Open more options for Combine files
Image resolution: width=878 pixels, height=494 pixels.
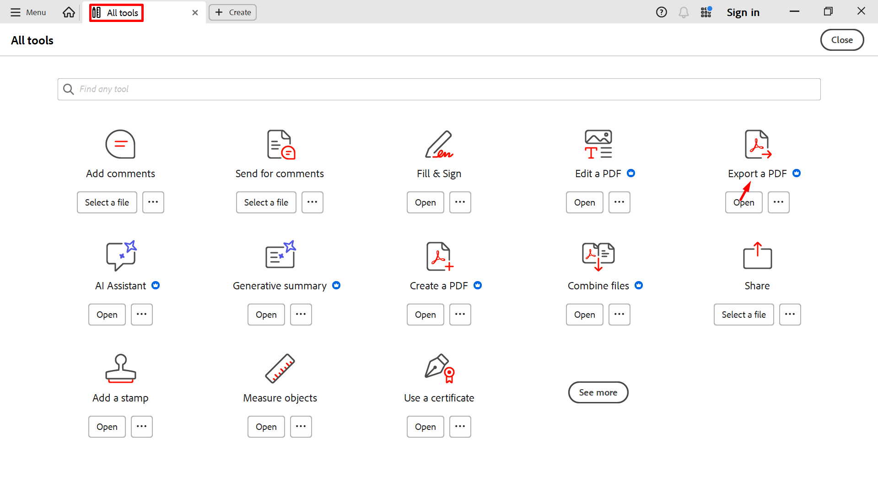[619, 315]
